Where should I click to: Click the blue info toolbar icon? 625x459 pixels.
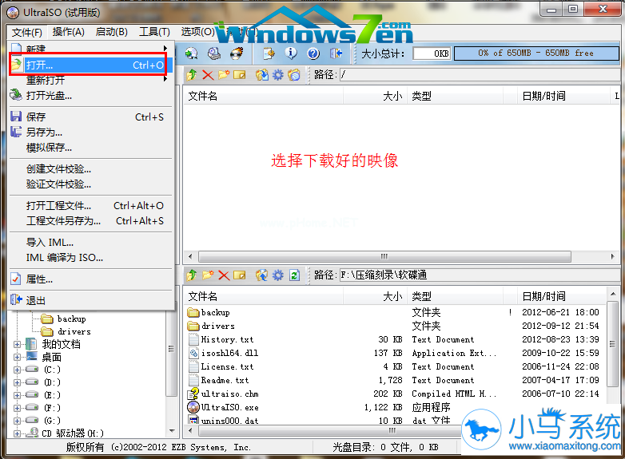[291, 53]
